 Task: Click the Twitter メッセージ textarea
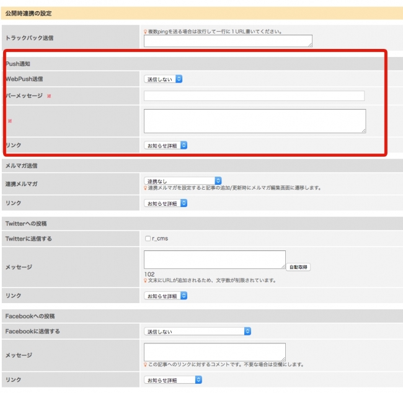pos(214,260)
